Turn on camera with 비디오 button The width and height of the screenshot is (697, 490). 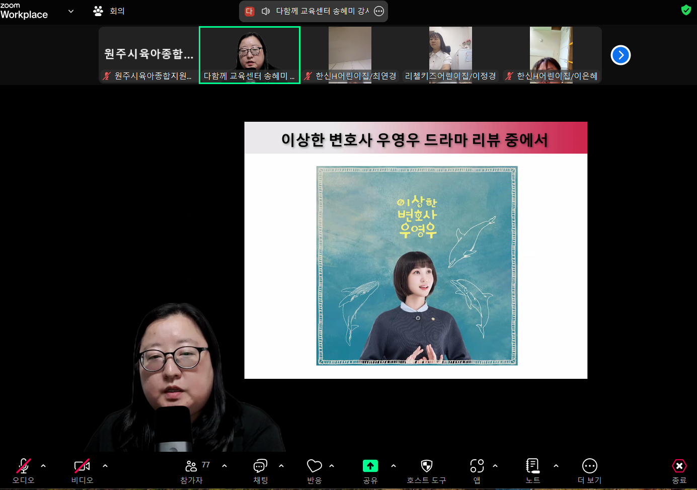click(82, 471)
